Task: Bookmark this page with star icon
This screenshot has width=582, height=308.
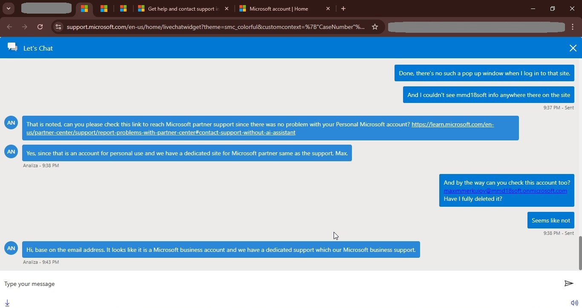Action: click(x=375, y=27)
